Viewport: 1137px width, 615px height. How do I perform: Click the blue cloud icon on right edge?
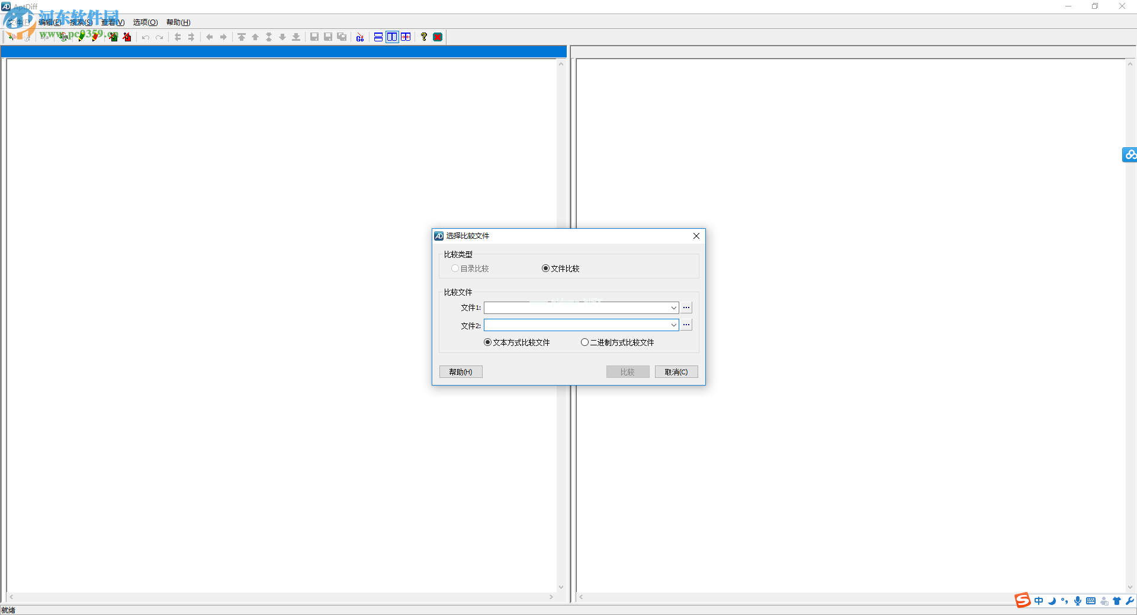tap(1130, 155)
